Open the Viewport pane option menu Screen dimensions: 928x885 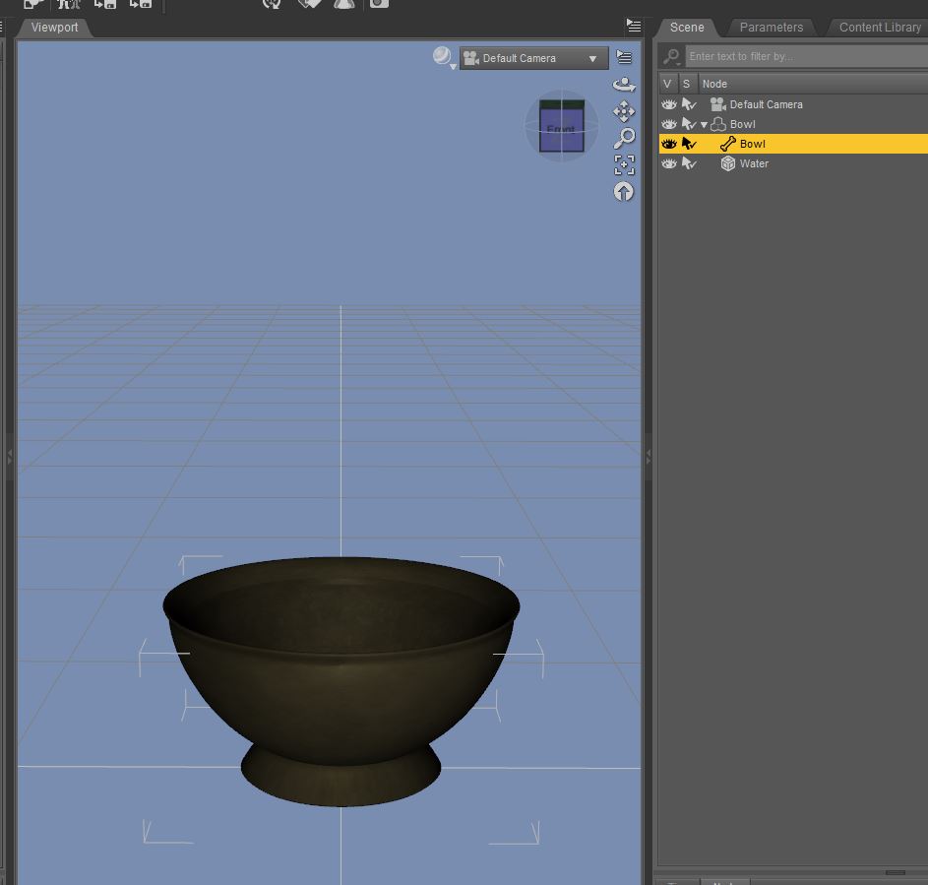coord(634,26)
